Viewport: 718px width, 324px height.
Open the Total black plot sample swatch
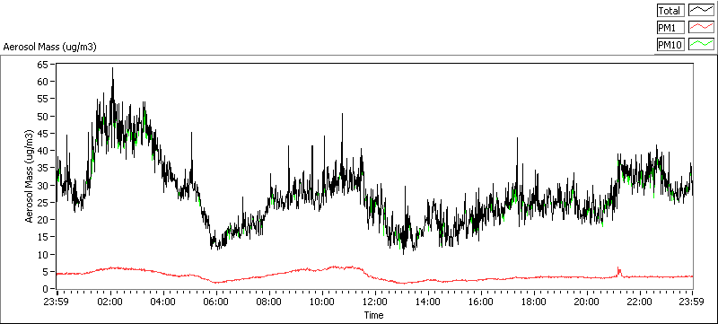pyautogui.click(x=702, y=11)
